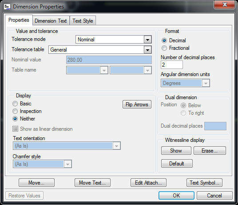Switch to the Properties tab
The width and height of the screenshot is (238, 205).
click(x=19, y=20)
